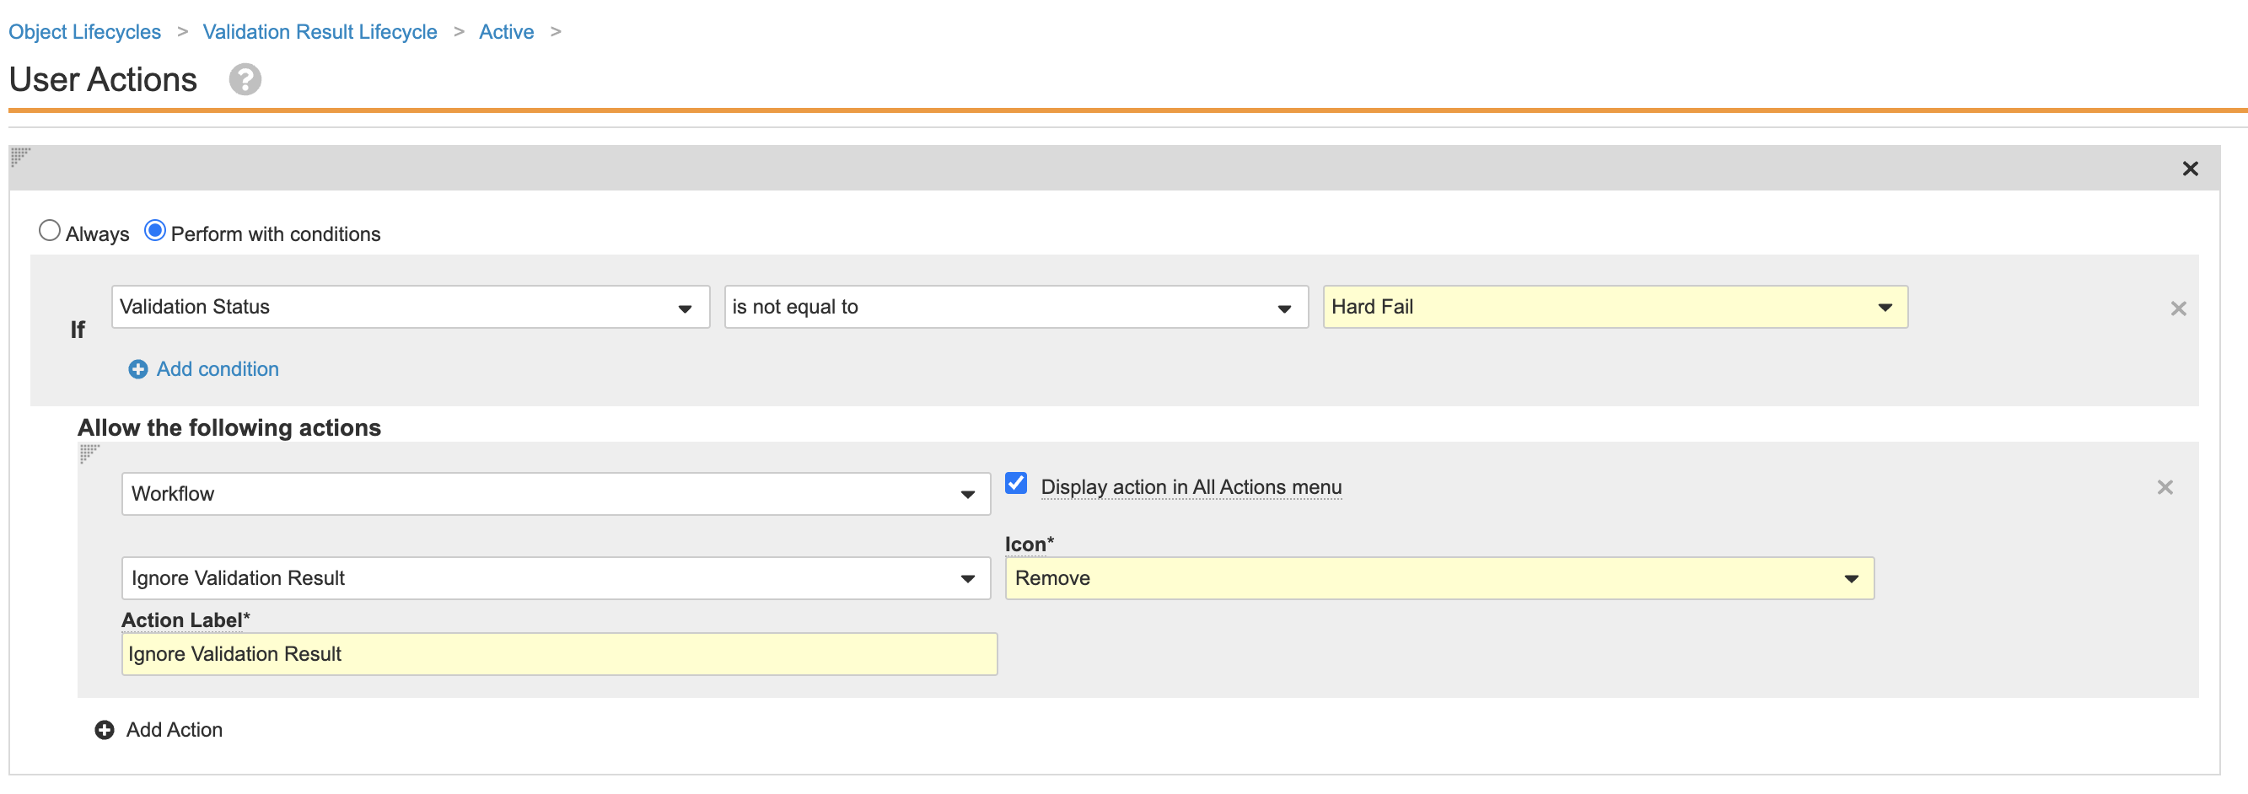Viewport: 2248px width, 794px height.
Task: Click the Display action label text
Action: [x=1191, y=487]
